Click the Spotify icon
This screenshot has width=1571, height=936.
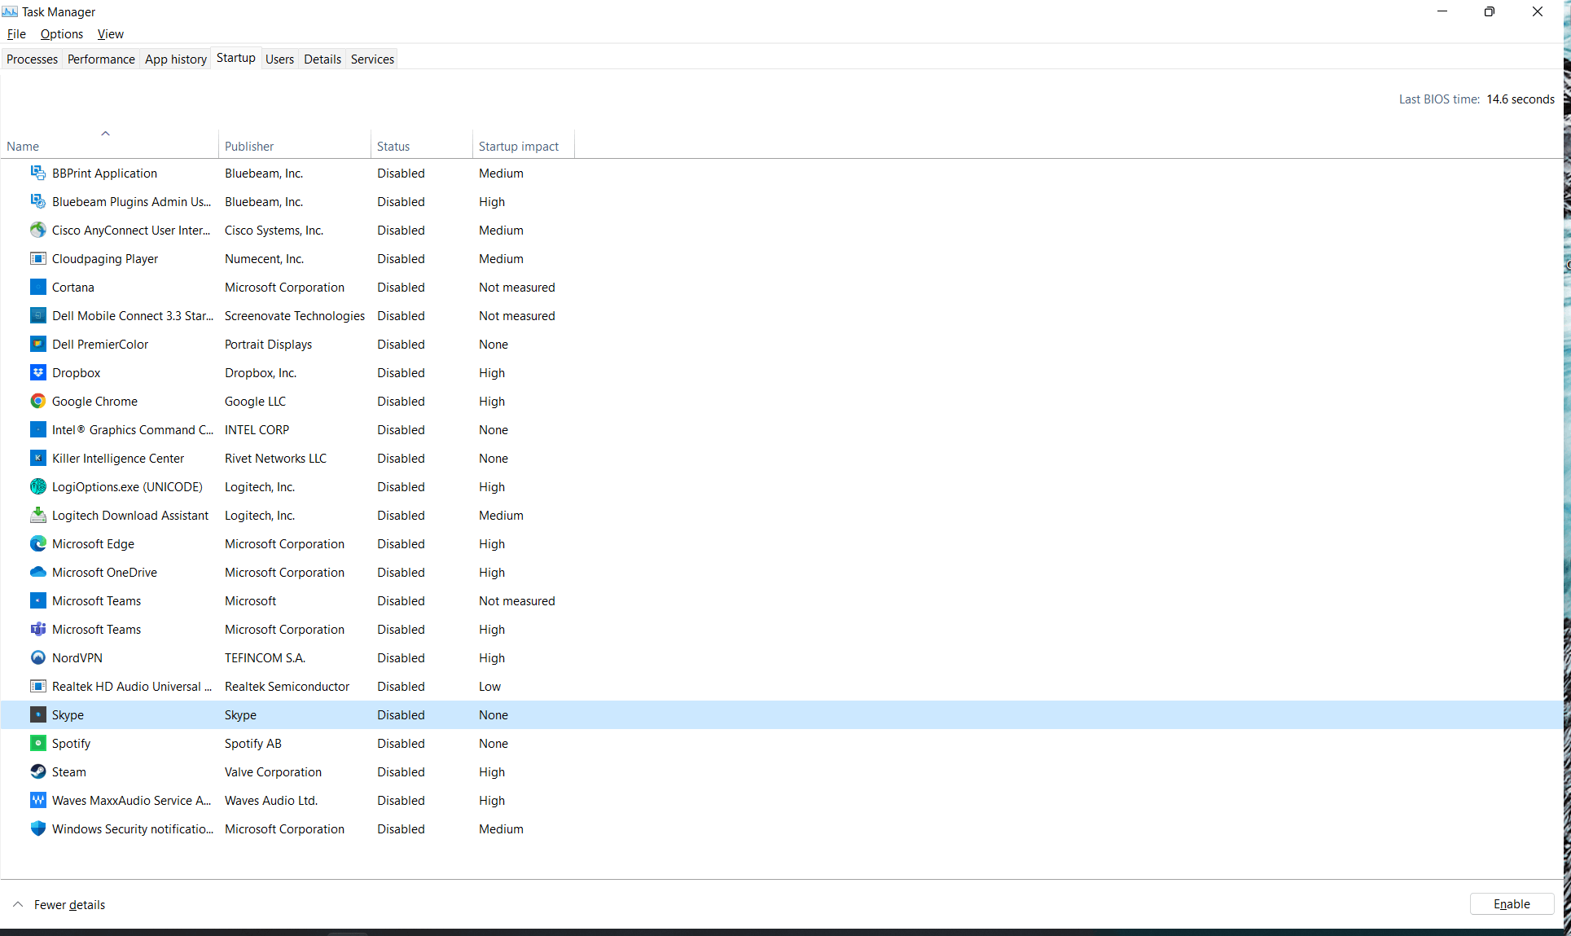pos(37,743)
